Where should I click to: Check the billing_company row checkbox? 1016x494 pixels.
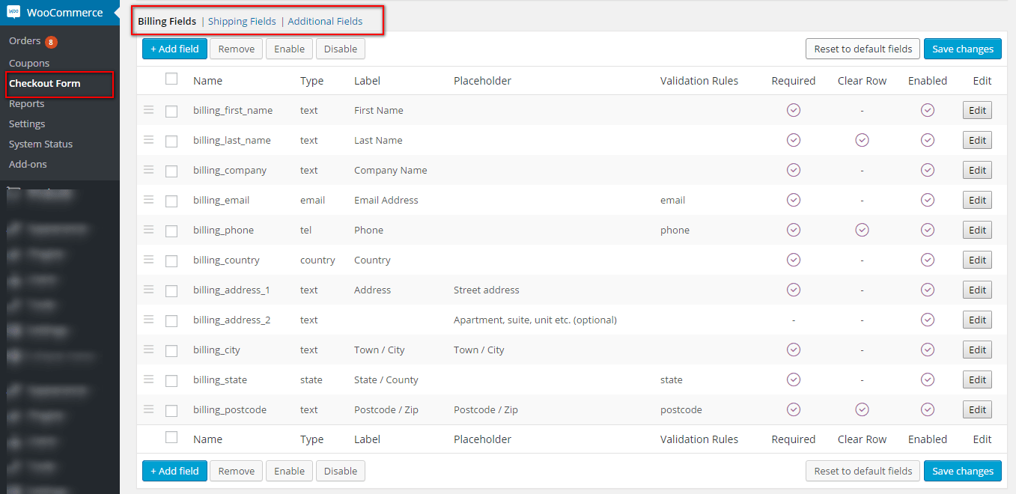(171, 169)
